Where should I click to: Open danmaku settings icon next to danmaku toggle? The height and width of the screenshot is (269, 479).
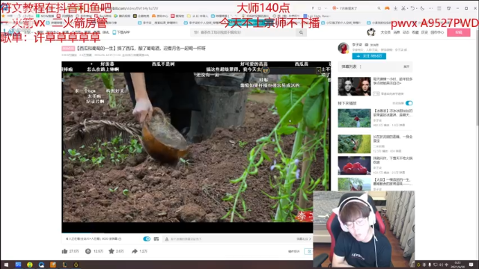(x=156, y=239)
